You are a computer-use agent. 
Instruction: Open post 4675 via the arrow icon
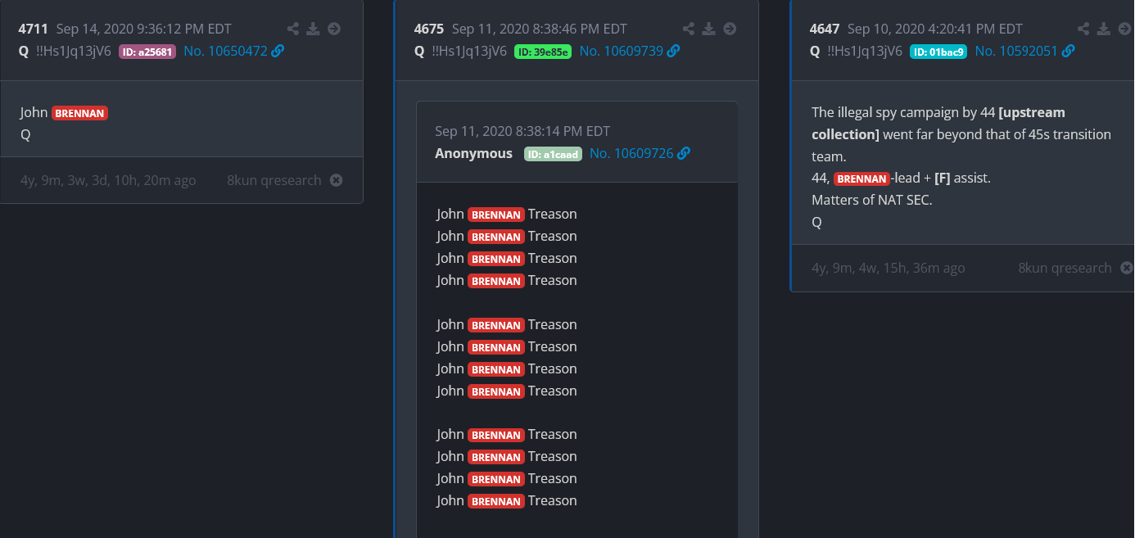coord(730,29)
